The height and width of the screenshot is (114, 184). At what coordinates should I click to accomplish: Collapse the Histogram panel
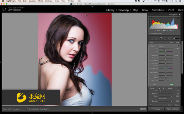(x=179, y=15)
